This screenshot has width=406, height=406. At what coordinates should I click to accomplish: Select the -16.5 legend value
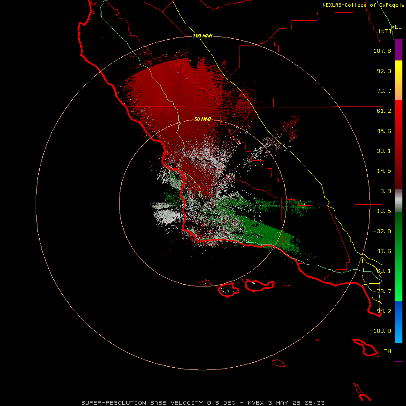tap(382, 211)
